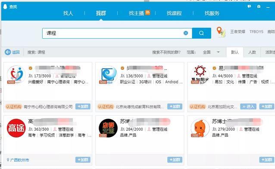Click the 广告 tag
Image resolution: width=275 pixels, height=169 pixels.
pos(253,82)
